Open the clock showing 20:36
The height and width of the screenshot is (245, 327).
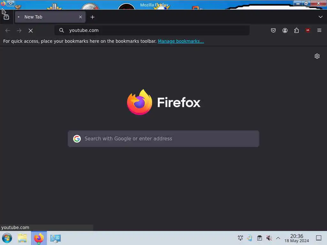click(297, 238)
